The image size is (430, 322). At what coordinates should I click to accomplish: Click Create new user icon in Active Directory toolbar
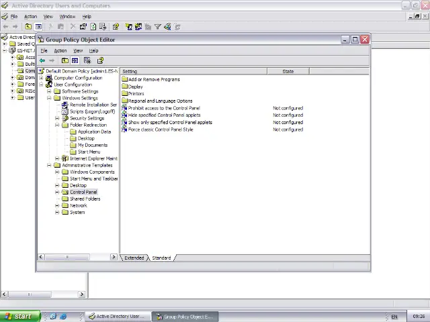click(128, 27)
